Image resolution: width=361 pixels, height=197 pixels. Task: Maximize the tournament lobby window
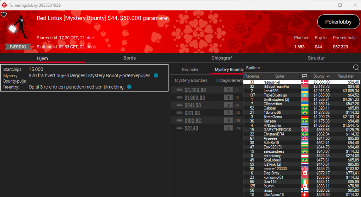(x=340, y=5)
